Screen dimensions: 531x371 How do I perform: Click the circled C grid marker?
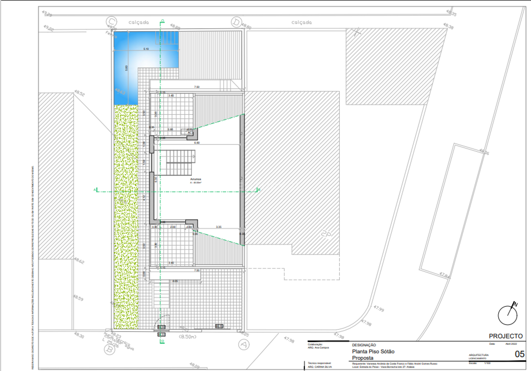point(111,22)
